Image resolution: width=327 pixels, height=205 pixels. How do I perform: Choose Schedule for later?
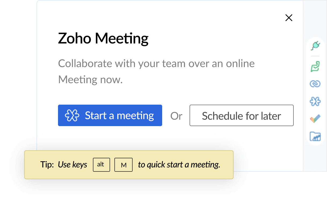(x=241, y=115)
